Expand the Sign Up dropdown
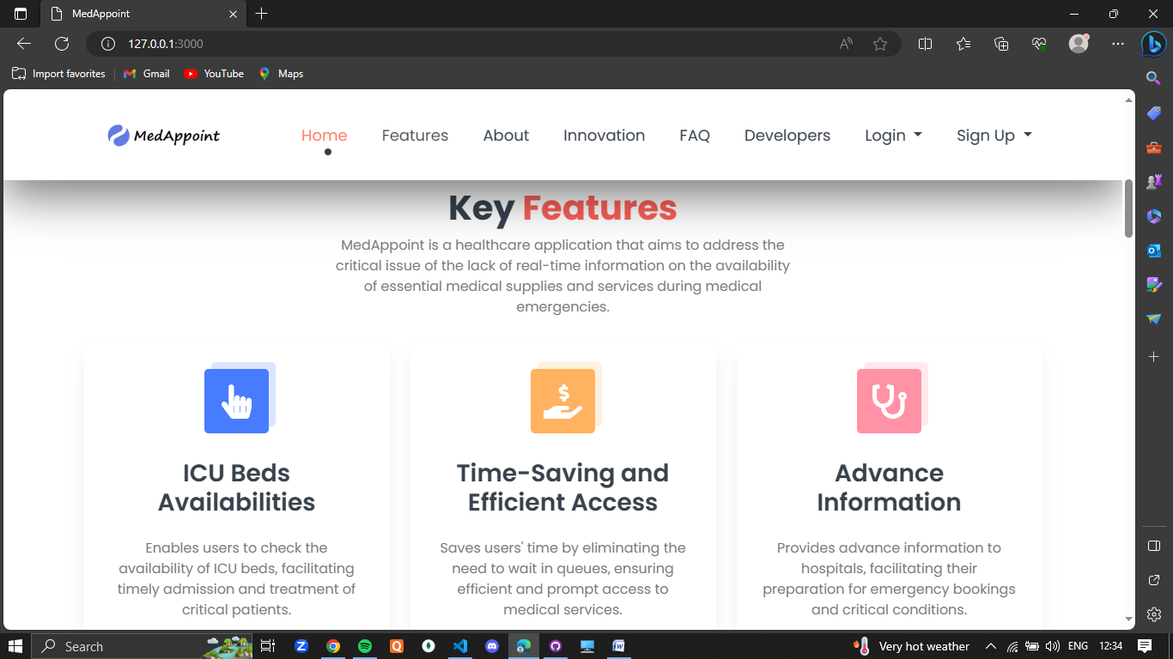Viewport: 1173px width, 659px height. click(x=994, y=135)
